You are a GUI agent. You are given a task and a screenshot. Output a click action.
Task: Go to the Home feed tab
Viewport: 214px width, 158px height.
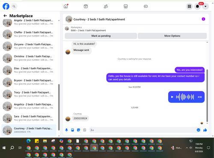click(66, 6)
